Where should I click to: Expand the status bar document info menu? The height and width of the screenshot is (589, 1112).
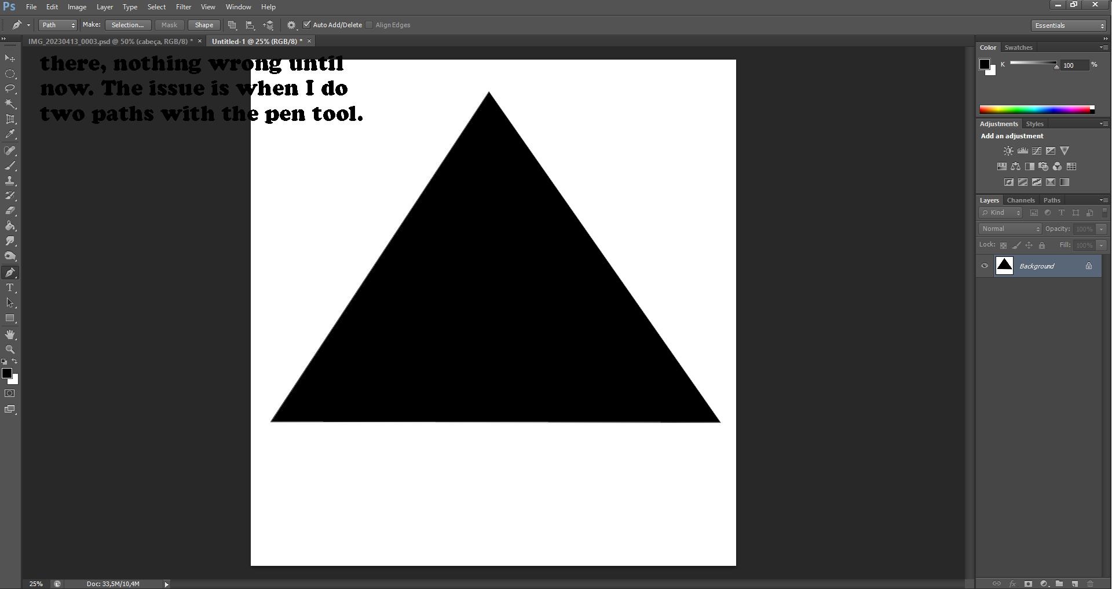click(167, 584)
